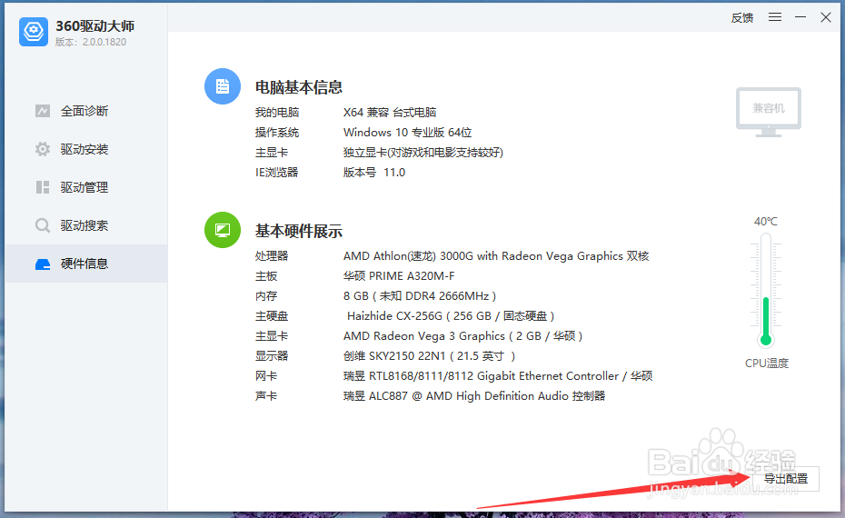The width and height of the screenshot is (845, 518).
Task: Click the 主板 label
Action: point(266,276)
